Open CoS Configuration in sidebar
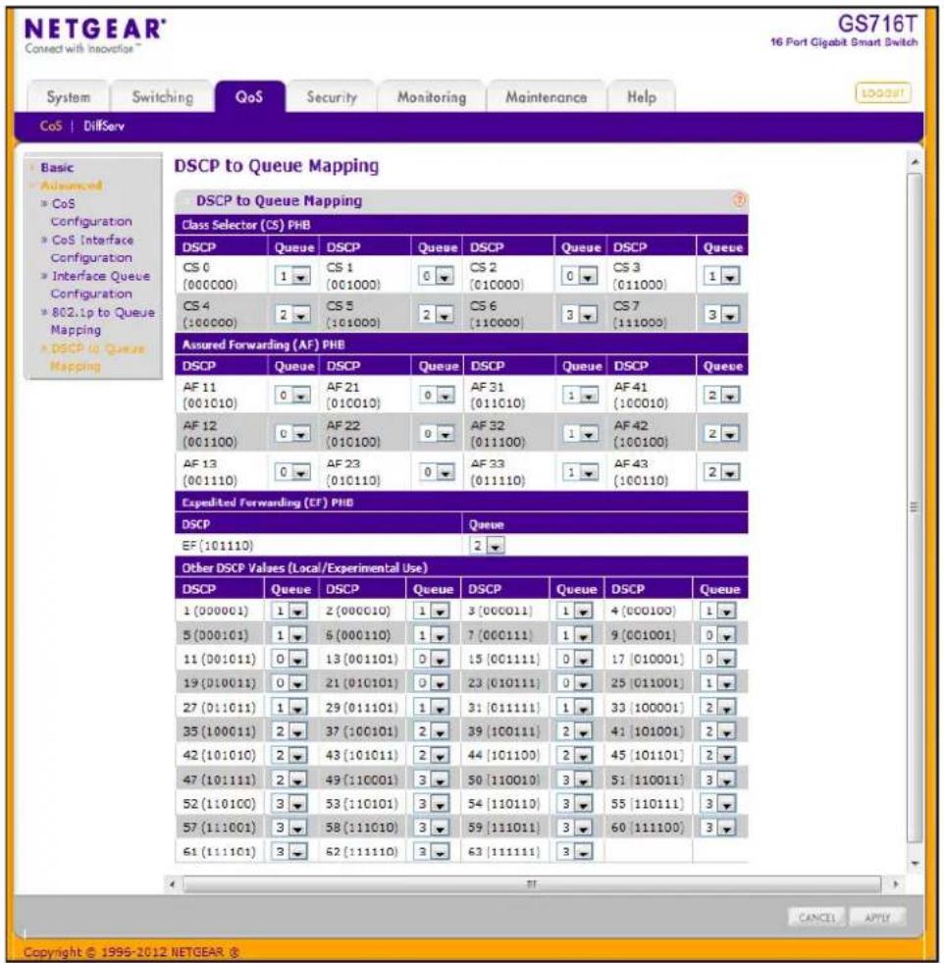 [90, 212]
